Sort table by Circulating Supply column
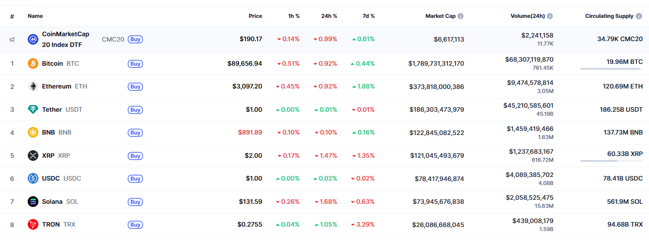Viewport: 649px width, 240px height. click(609, 16)
